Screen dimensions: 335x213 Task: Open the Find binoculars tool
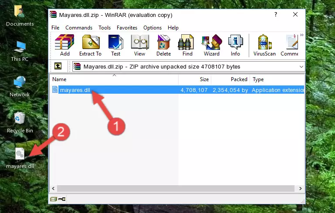tap(187, 45)
